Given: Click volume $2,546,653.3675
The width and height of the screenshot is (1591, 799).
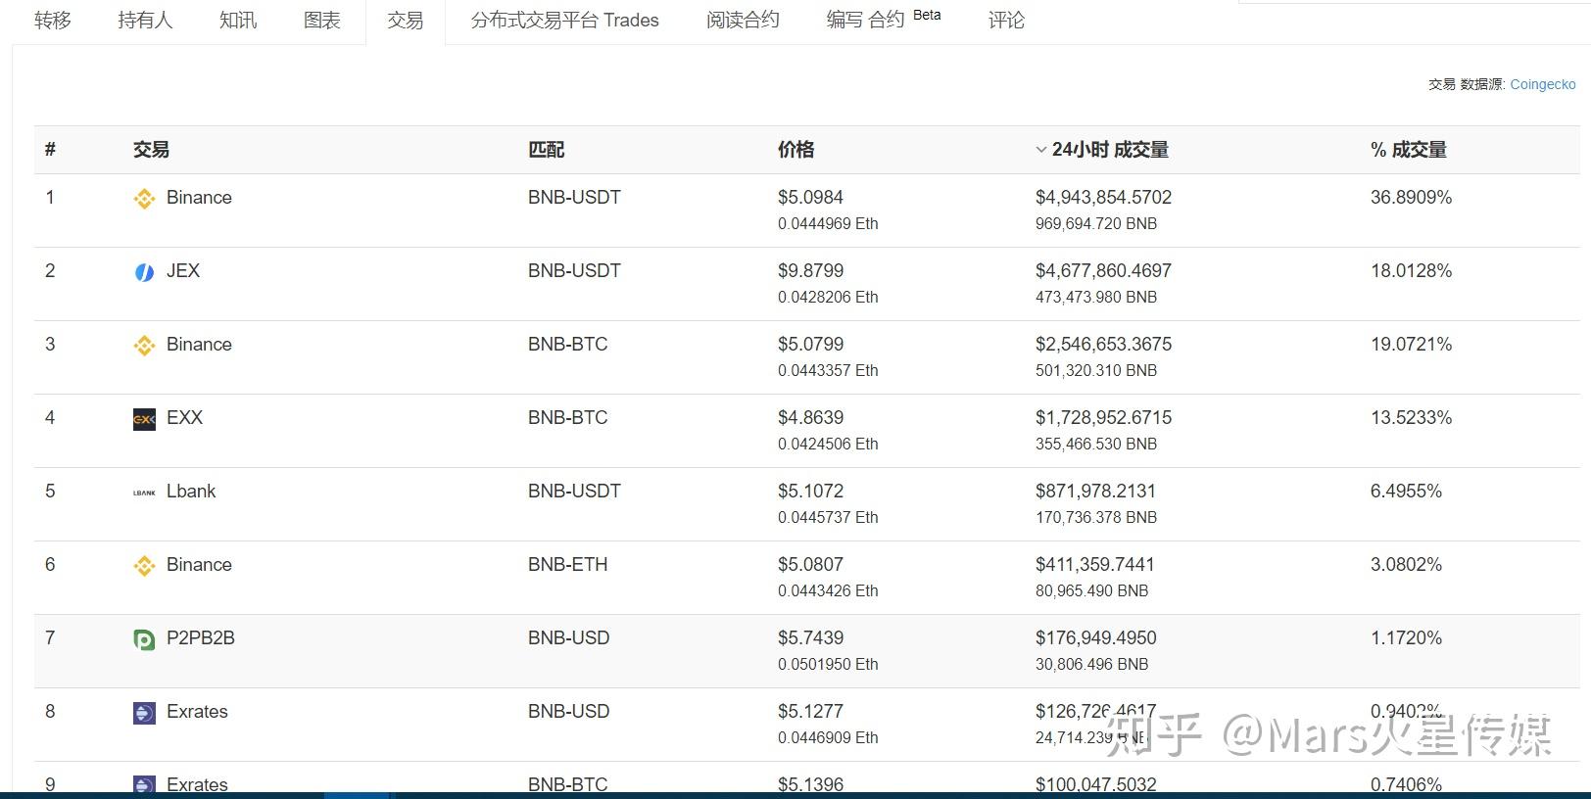Looking at the screenshot, I should pos(1103,345).
